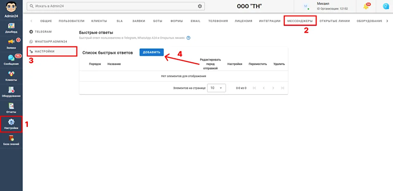
Task: Click the Добавить button
Action: tap(151, 52)
